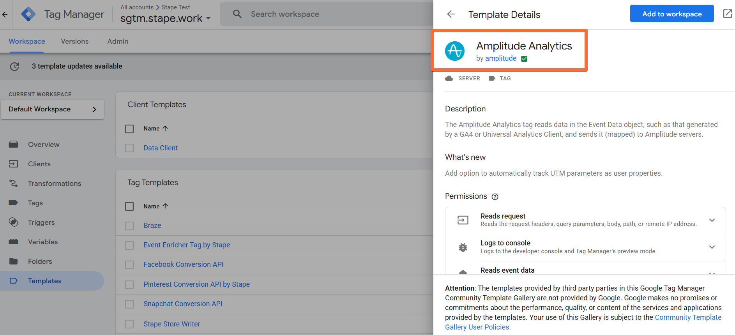Open Community Template Gallery User Policies link
This screenshot has width=735, height=335.
pyautogui.click(x=583, y=322)
